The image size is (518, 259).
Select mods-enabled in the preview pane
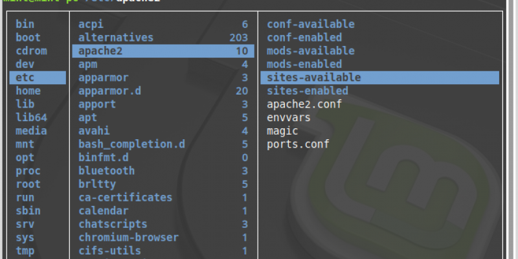(304, 64)
